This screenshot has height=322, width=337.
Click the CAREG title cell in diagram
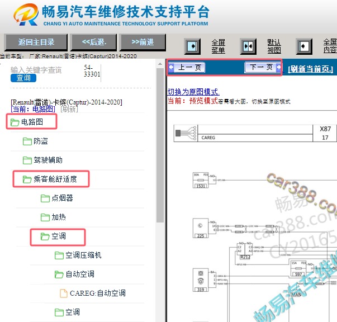pos(255,138)
